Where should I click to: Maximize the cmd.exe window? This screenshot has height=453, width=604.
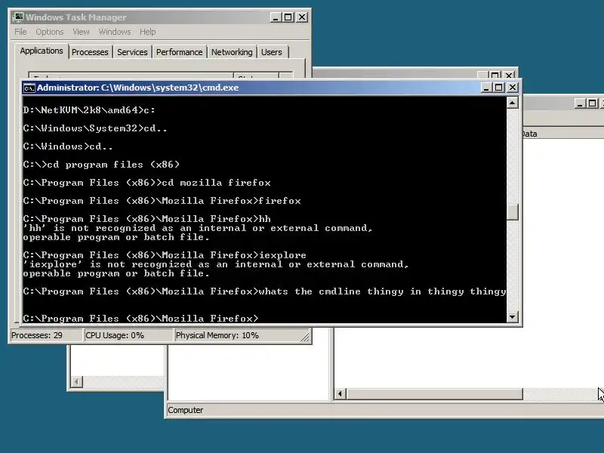pos(499,88)
